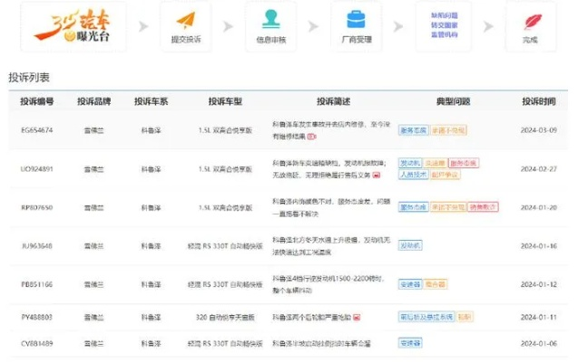
Task: Select complaint number RP807650
Action: 37,207
